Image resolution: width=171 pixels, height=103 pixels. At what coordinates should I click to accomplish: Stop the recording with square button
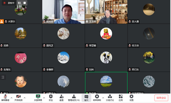25,3
